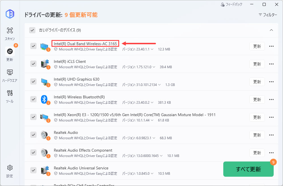The image size is (283, 186).
Task: Uncheck the Intel Wireless Bluetooth checkbox
Action: (x=33, y=99)
